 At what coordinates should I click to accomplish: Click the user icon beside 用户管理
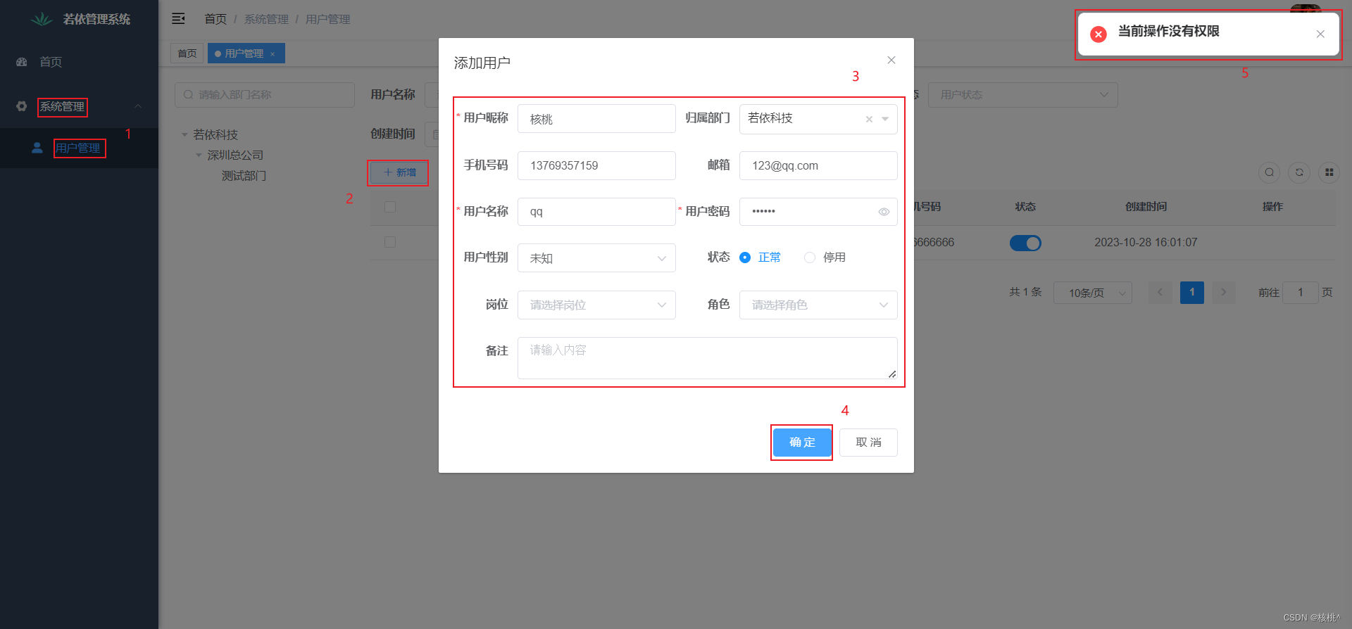pyautogui.click(x=37, y=148)
